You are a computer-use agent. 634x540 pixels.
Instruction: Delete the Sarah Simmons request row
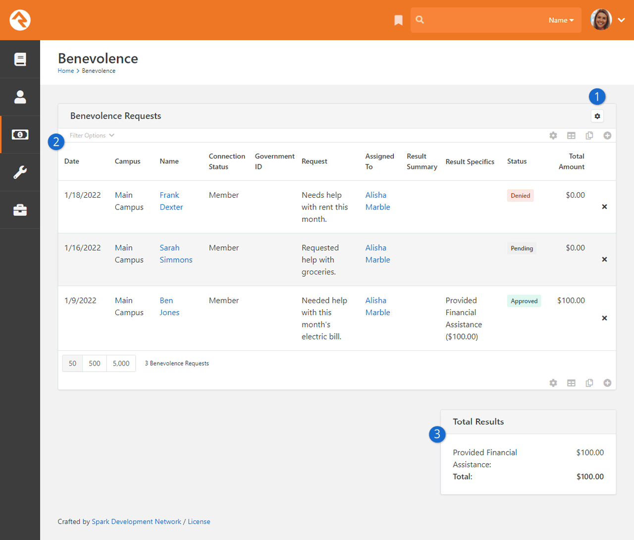tap(604, 260)
